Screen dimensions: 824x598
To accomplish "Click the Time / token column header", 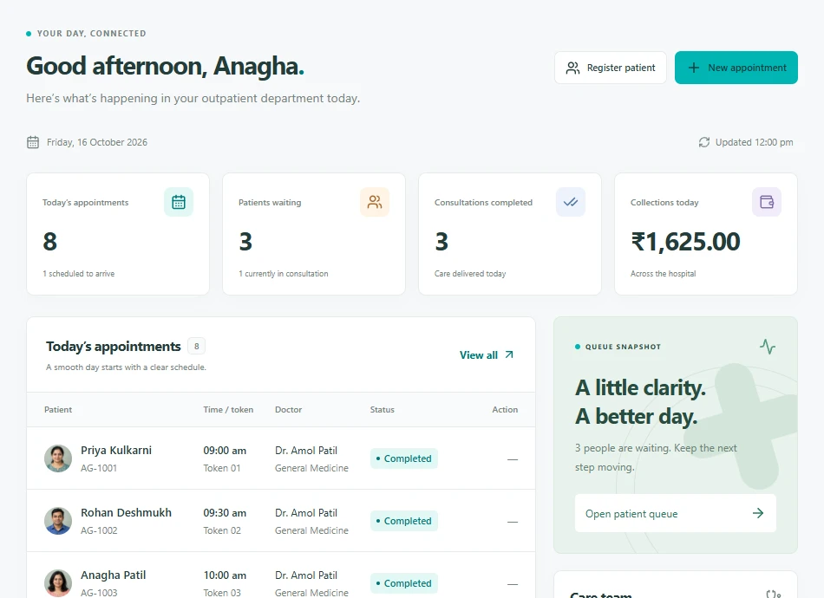I will 228,410.
